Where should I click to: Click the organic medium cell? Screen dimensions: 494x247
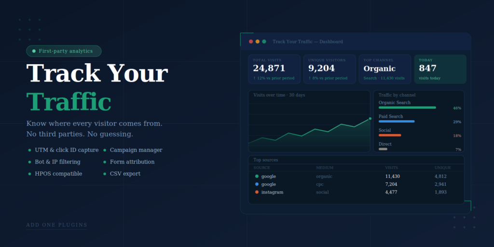[x=324, y=177]
